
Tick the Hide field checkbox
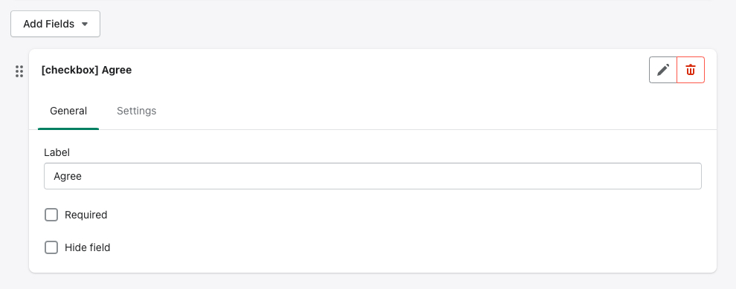pyautogui.click(x=51, y=247)
